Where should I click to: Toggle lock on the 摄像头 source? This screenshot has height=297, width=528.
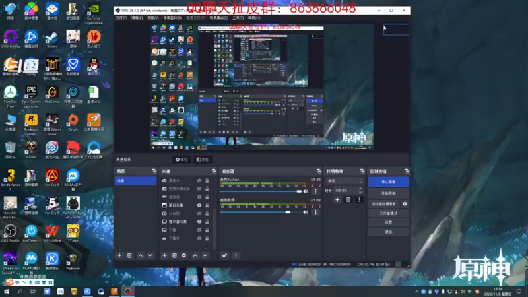pyautogui.click(x=207, y=180)
